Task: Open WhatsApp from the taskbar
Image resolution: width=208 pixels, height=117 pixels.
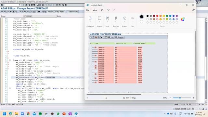Action: click(58, 114)
